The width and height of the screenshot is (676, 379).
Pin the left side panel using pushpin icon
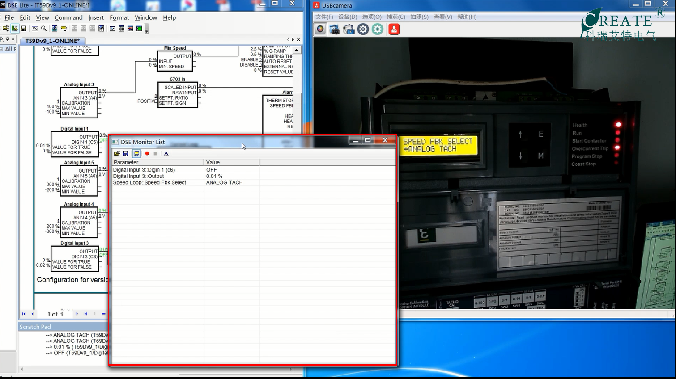coord(7,39)
